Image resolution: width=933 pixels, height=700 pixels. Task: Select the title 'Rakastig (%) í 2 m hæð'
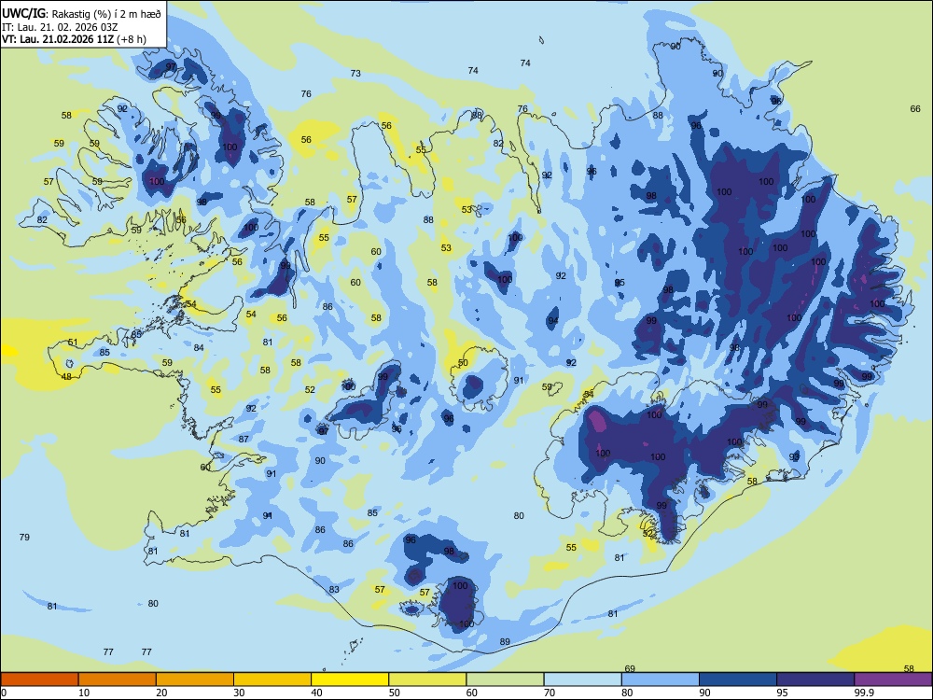pos(107,14)
